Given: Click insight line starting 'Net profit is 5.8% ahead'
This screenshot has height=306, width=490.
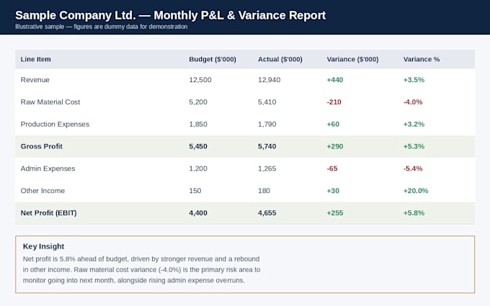Looking at the screenshot, I should tap(141, 259).
